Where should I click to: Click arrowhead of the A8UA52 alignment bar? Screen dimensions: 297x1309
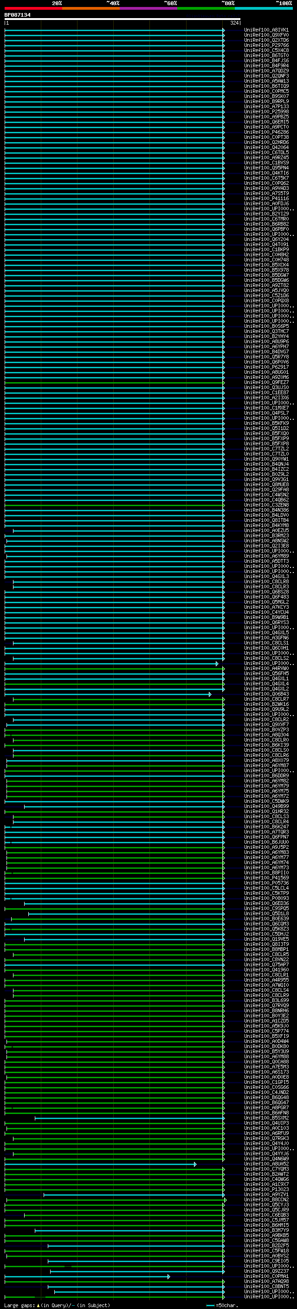tap(195, 1164)
